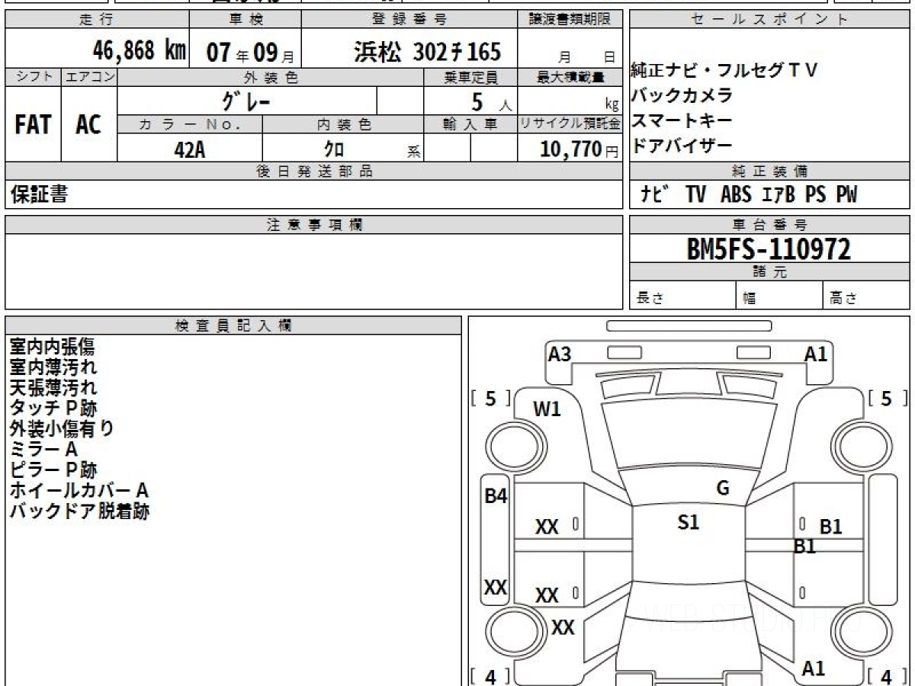The image size is (915, 686).
Task: Click inspector note タッチP跡
Action: coord(53,409)
